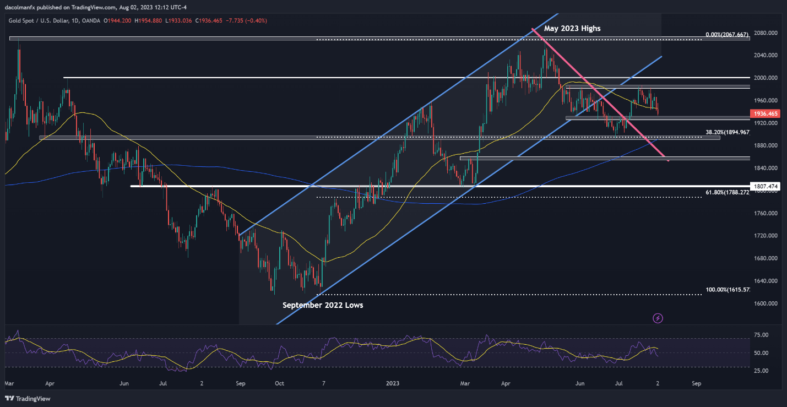
Task: Click the 38.20%(1894.967) Fibonacci label
Action: click(x=728, y=132)
